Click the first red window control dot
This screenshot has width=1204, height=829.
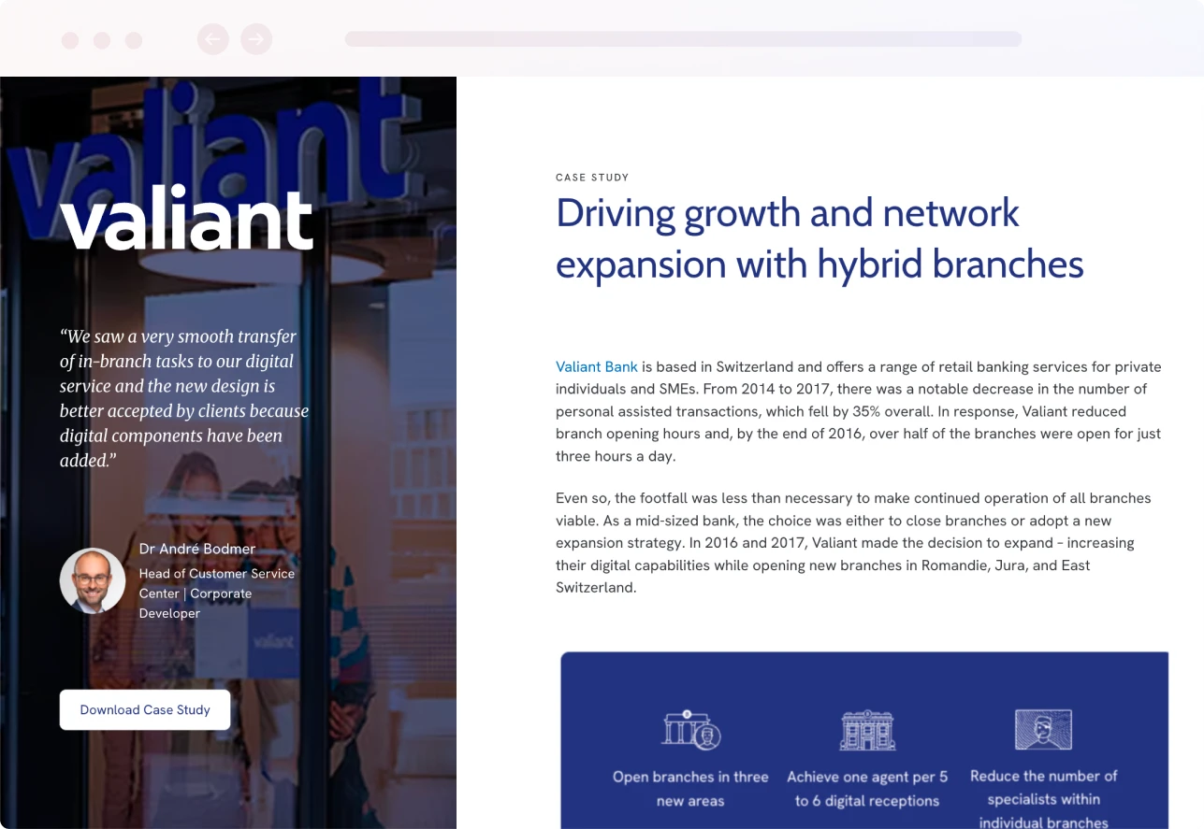70,40
